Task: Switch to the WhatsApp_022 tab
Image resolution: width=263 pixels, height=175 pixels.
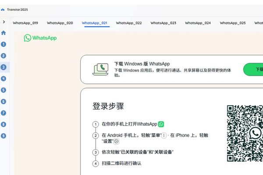Action: coord(129,23)
